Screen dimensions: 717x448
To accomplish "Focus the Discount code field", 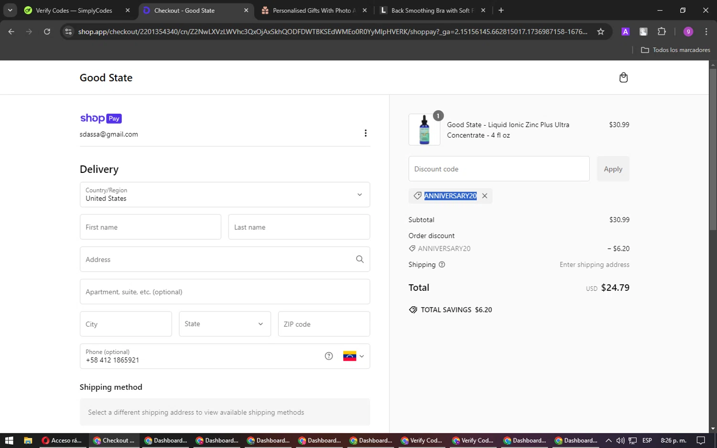I will pyautogui.click(x=499, y=169).
